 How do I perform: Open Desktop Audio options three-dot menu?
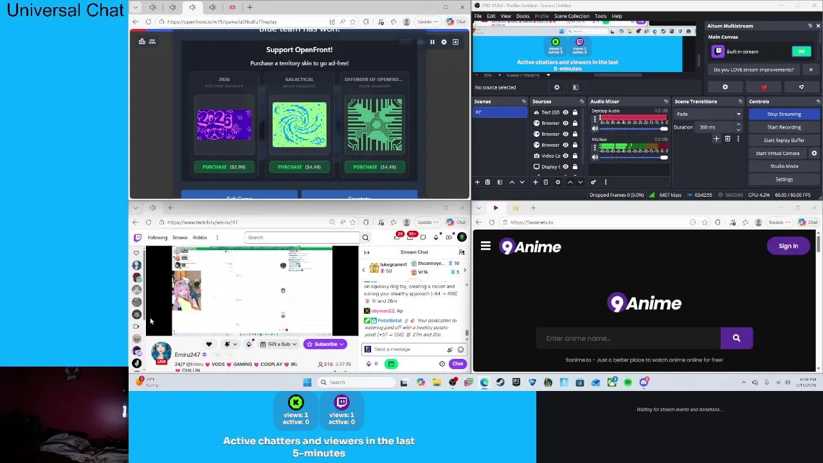(595, 119)
